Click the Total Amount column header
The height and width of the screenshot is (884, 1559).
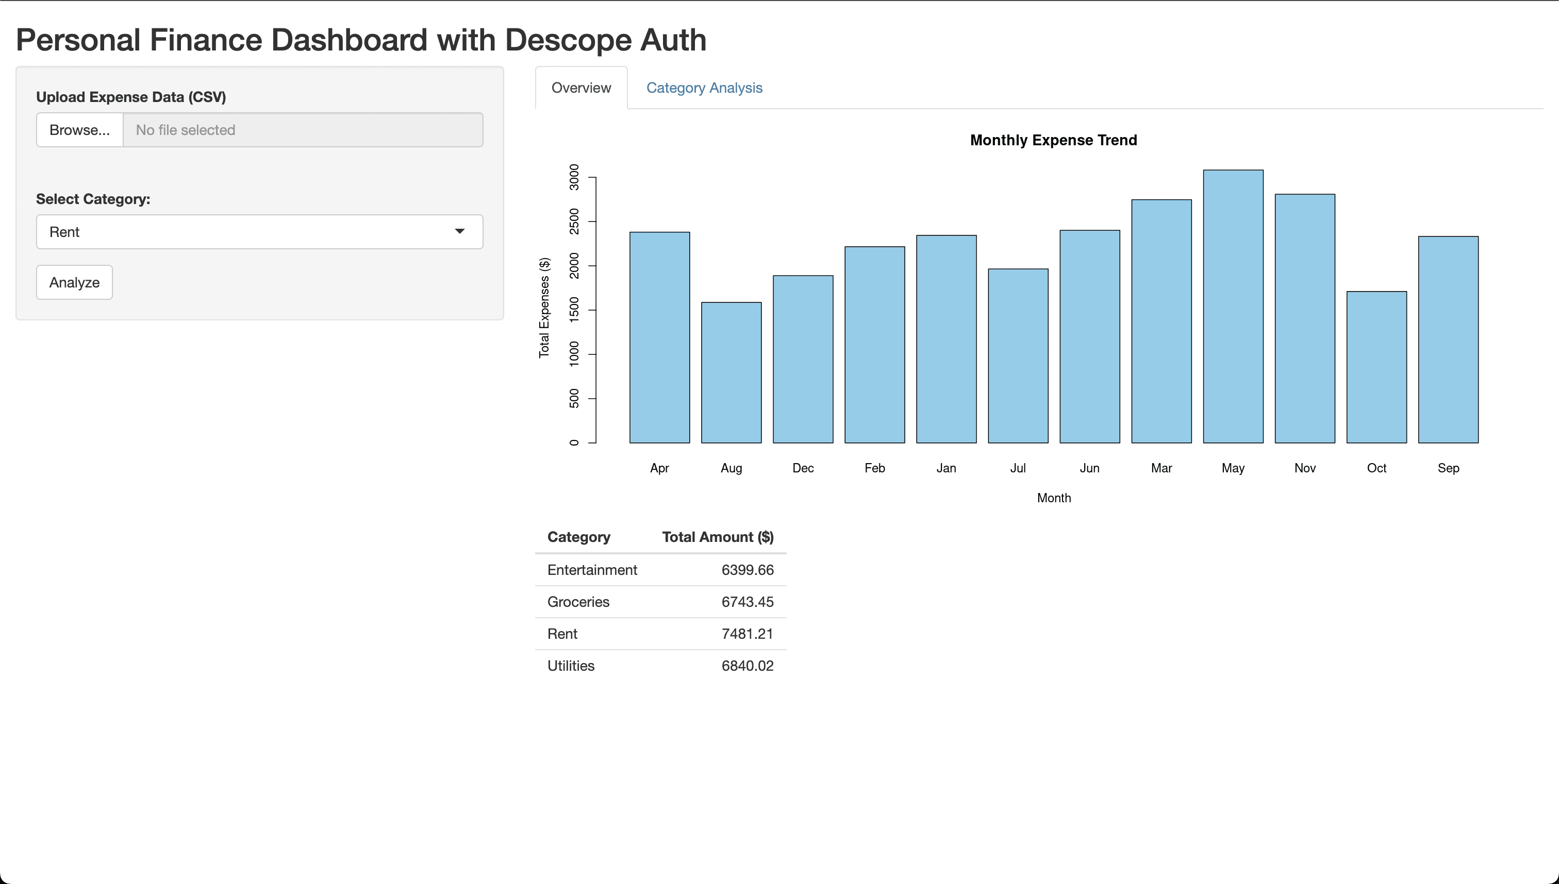(x=718, y=537)
